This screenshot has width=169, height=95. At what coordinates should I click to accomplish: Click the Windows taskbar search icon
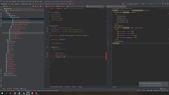[6, 93]
